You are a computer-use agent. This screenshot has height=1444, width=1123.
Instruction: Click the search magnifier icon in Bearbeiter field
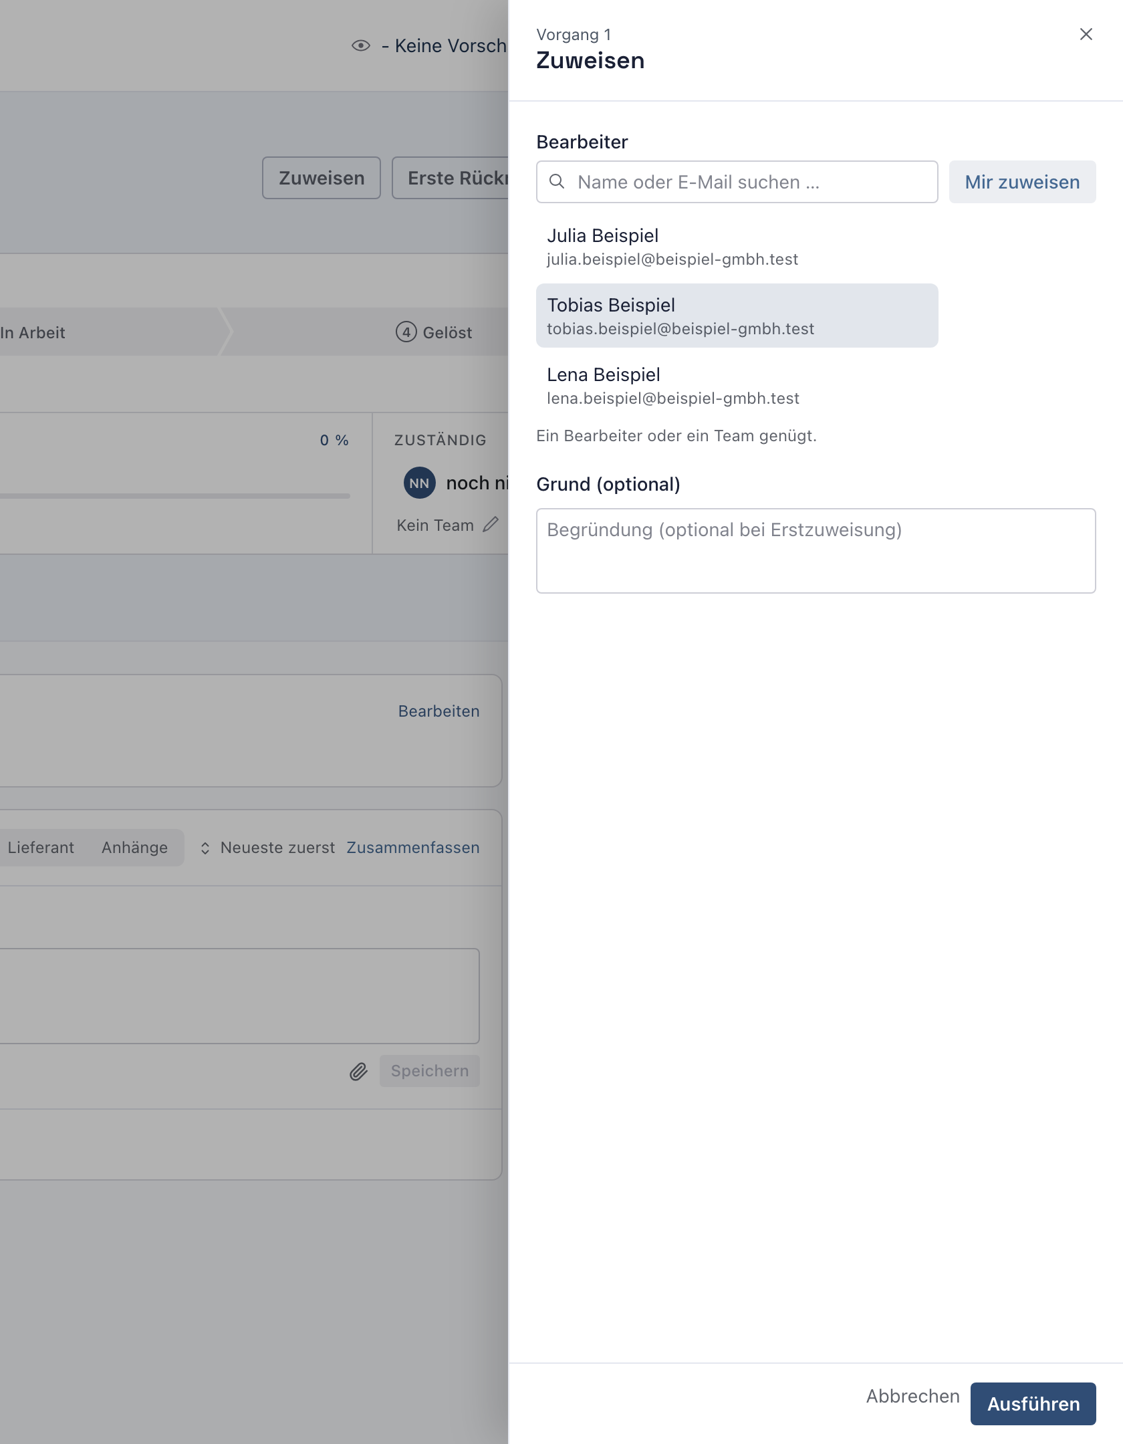(557, 181)
